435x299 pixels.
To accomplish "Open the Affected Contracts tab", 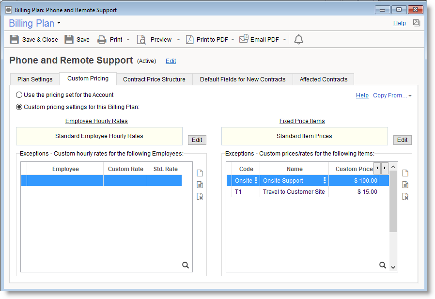I will [x=323, y=79].
